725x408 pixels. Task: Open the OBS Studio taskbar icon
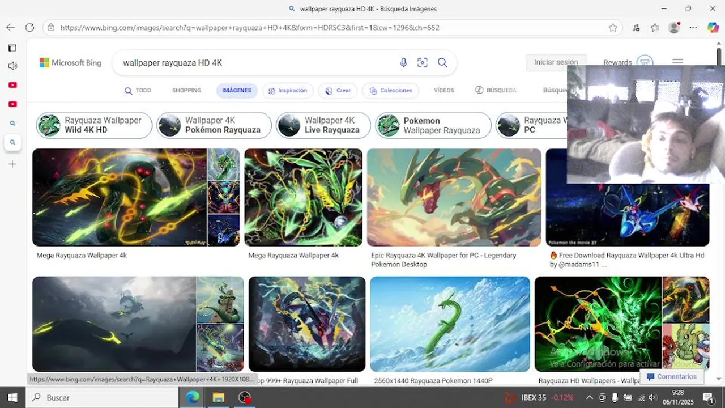point(245,397)
